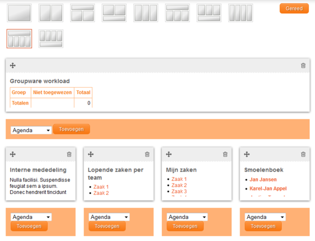This screenshot has width=315, height=241.
Task: Remove the Interne mededeling widget with trash icon
Action: click(69, 154)
